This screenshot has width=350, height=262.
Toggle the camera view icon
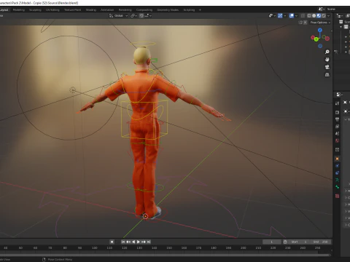click(x=327, y=67)
